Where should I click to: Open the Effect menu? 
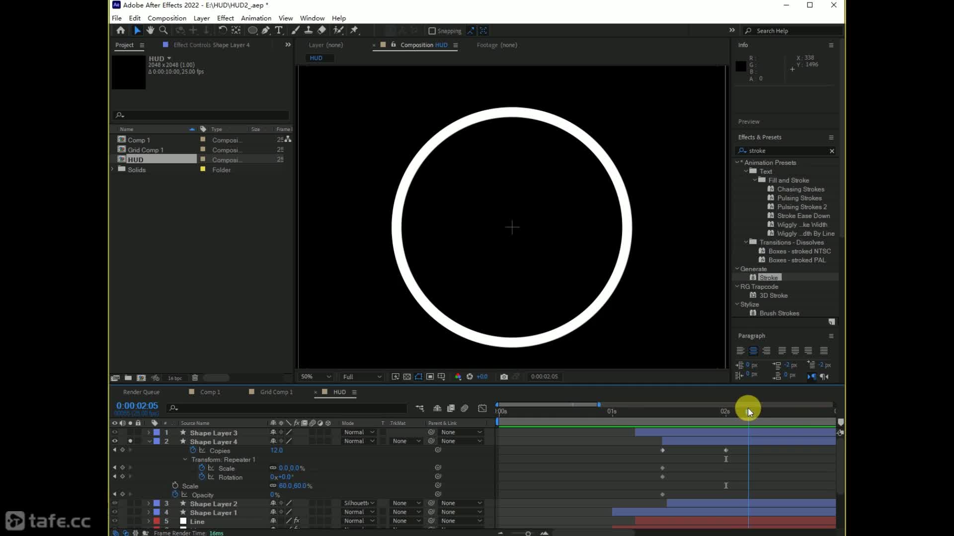point(226,18)
